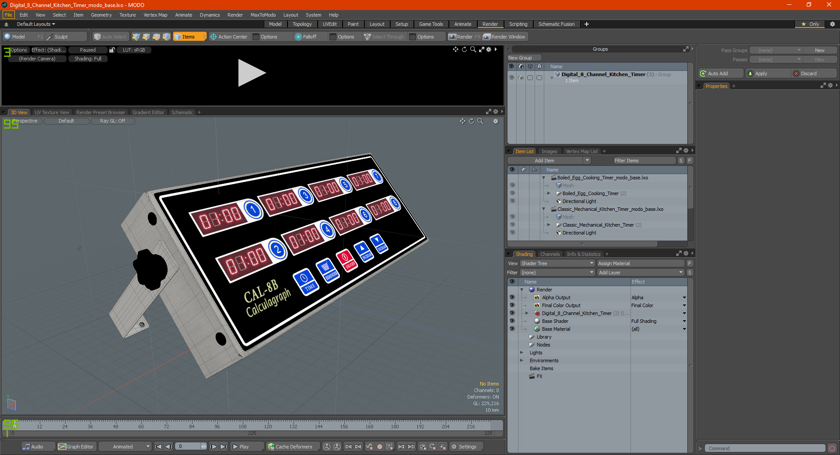This screenshot has height=455, width=840.
Task: Open the Graph Editor
Action: click(x=76, y=447)
